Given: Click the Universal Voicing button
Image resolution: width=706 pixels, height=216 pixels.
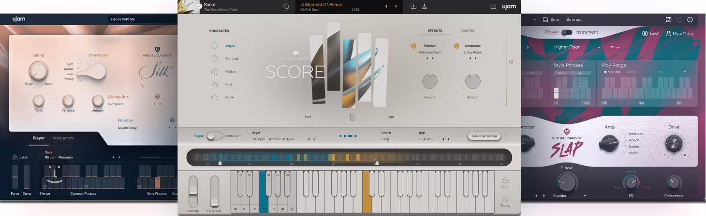Looking at the screenshot, I should 484,136.
